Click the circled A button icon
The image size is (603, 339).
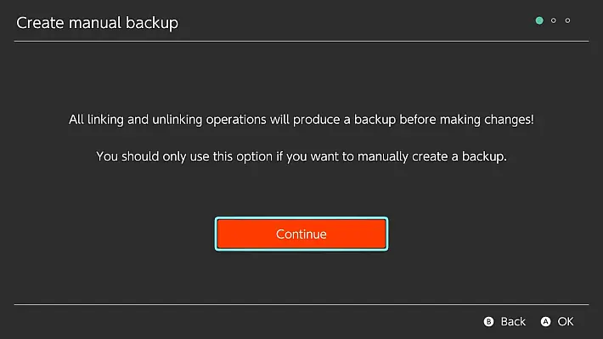click(x=545, y=322)
